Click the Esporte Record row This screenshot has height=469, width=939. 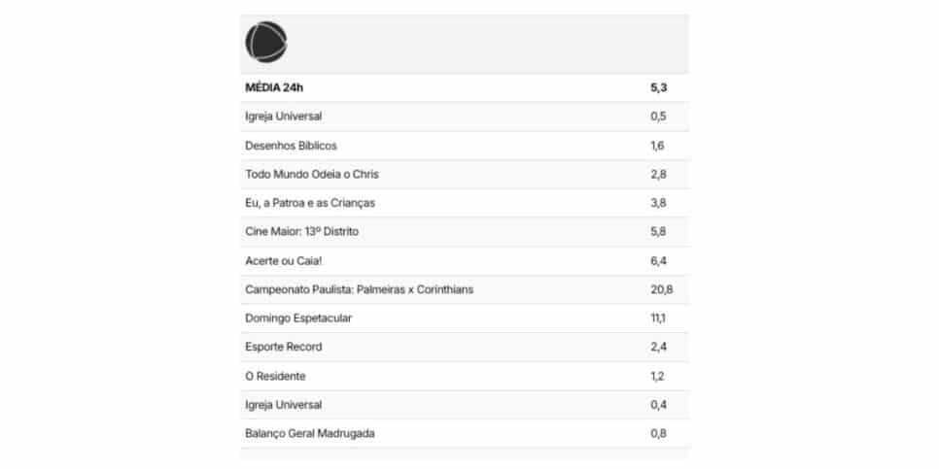click(465, 347)
